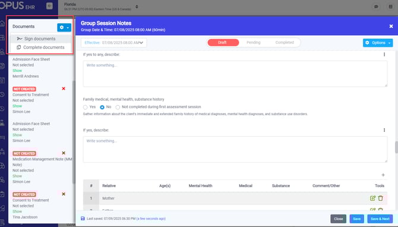Image resolution: width=398 pixels, height=227 pixels.
Task: Delete the Mother row
Action: pyautogui.click(x=380, y=198)
